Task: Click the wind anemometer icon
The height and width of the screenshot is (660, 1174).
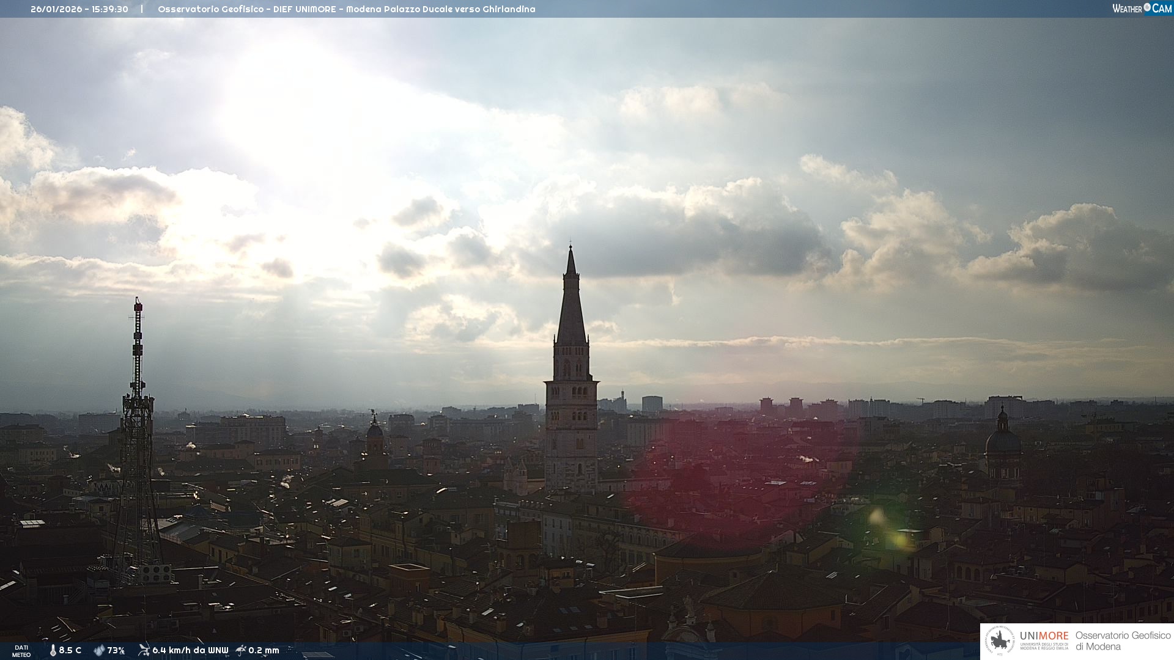Action: [144, 650]
